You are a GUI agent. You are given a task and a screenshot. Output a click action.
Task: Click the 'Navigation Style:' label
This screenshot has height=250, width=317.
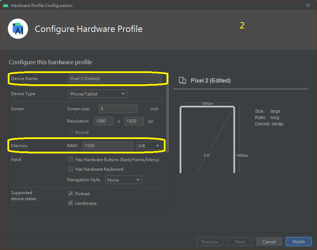(84, 180)
